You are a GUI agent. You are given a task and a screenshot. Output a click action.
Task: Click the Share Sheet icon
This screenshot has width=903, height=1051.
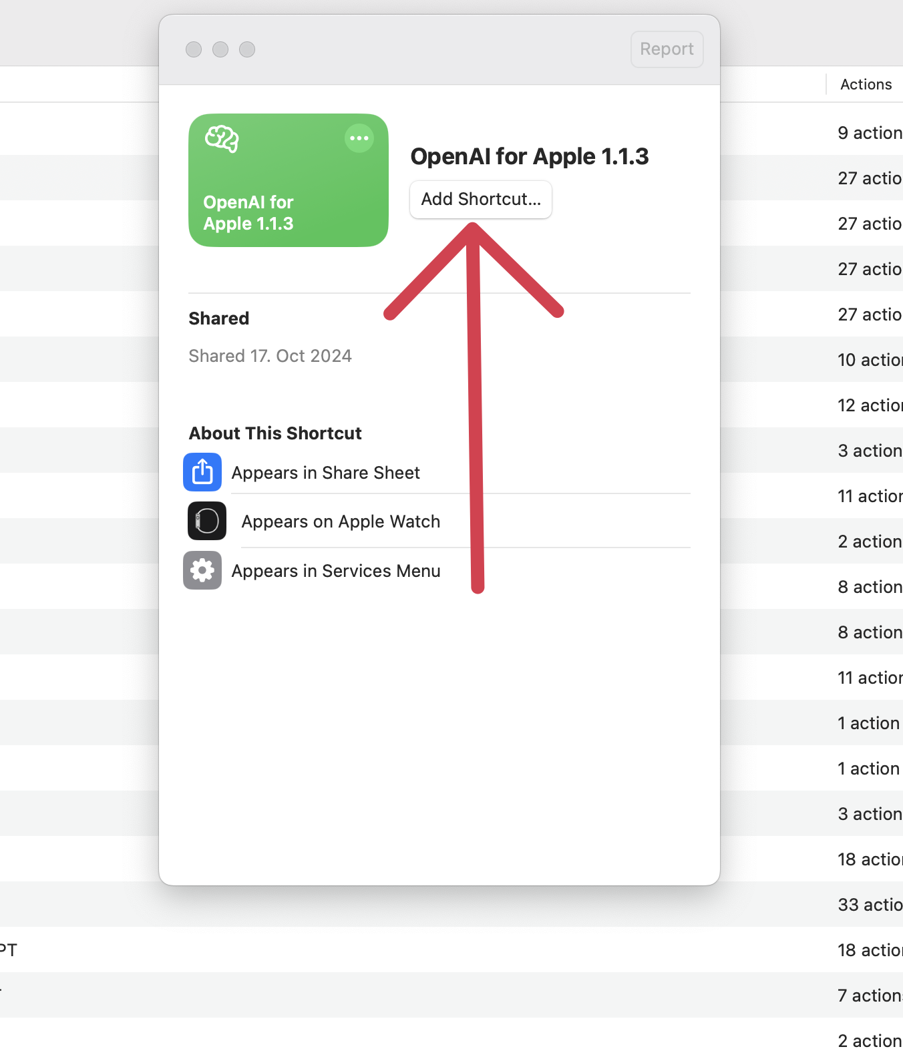202,472
